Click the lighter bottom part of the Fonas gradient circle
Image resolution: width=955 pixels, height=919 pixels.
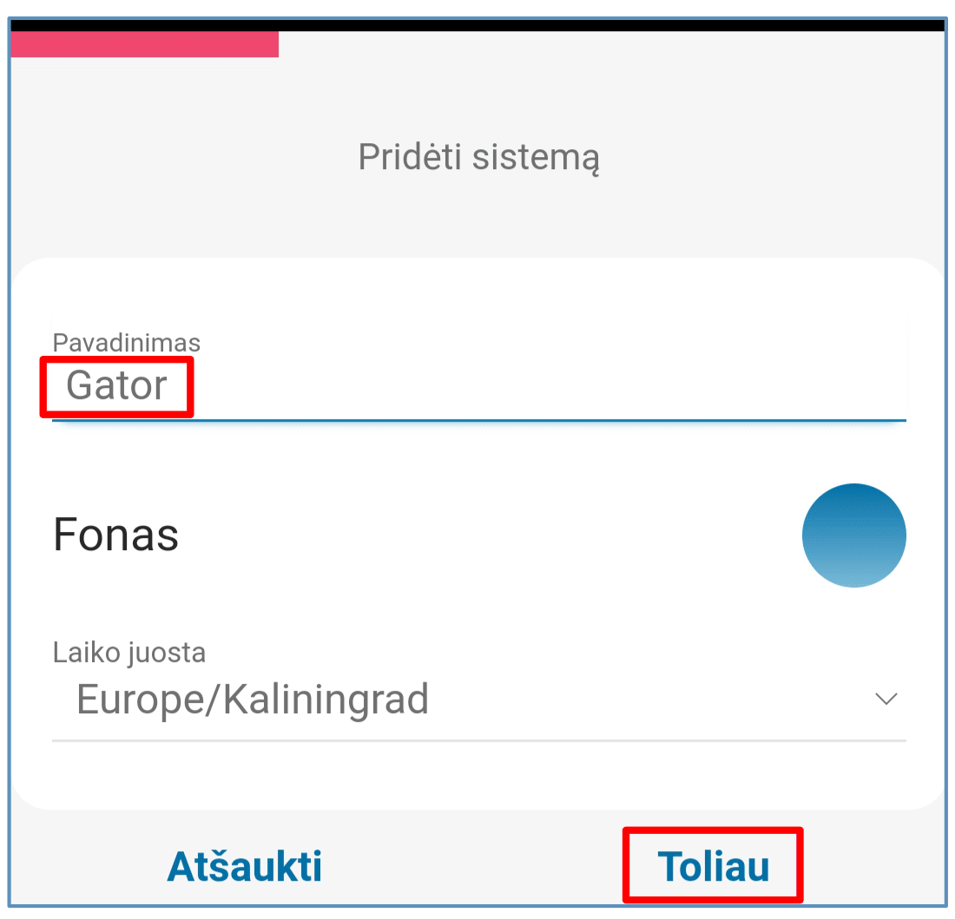[x=853, y=571]
